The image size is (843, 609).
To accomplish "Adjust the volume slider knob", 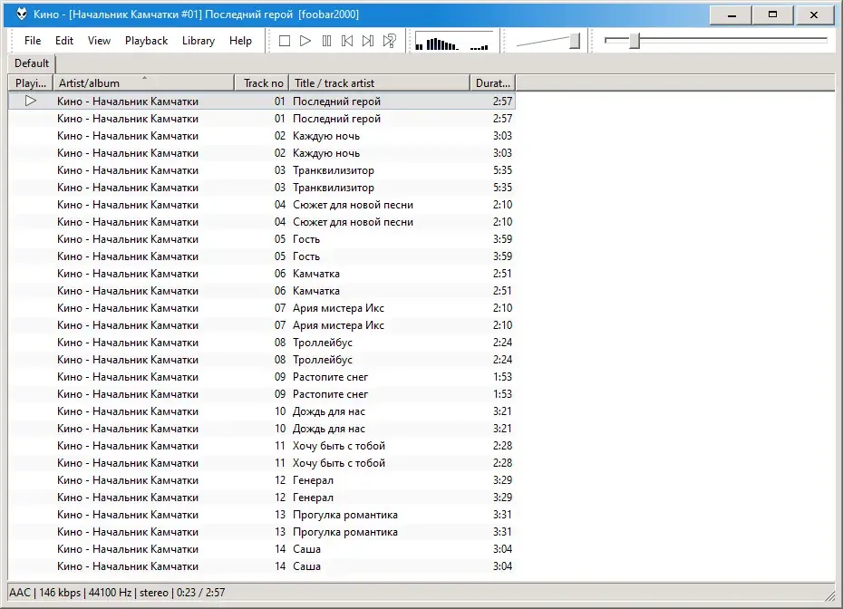I will click(575, 41).
